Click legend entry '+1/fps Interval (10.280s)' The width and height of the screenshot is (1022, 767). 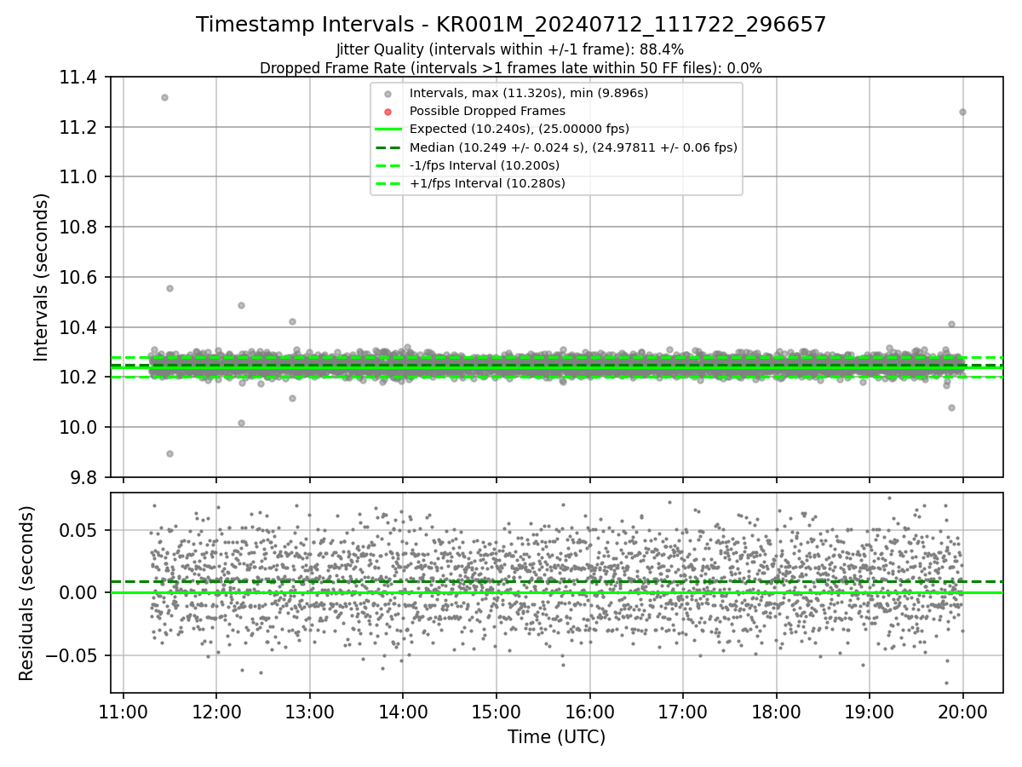coord(487,183)
